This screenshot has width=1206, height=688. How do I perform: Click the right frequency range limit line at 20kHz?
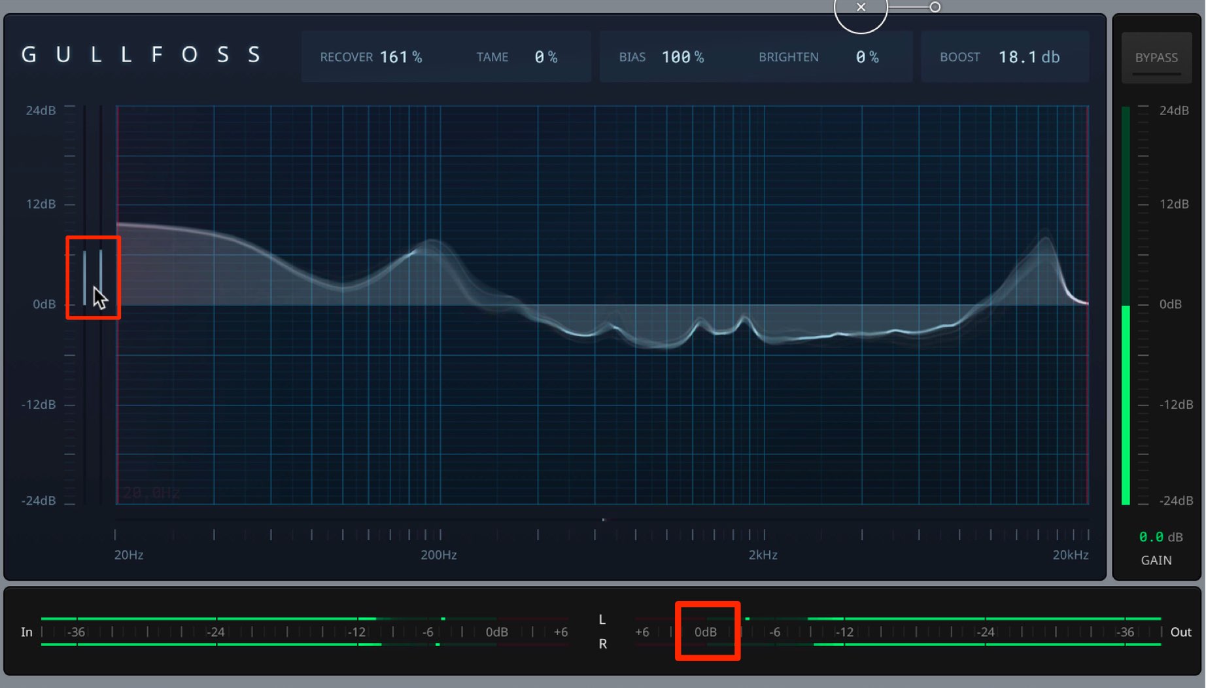point(1088,305)
